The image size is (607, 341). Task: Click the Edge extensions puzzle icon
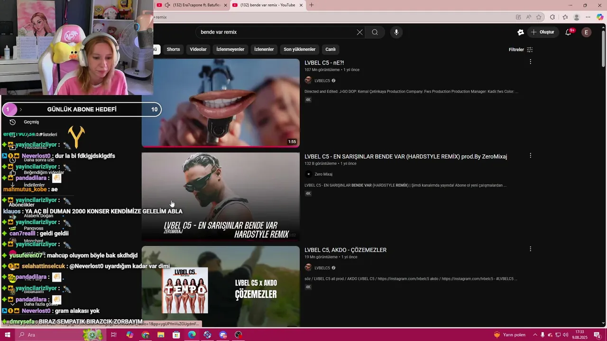552,17
